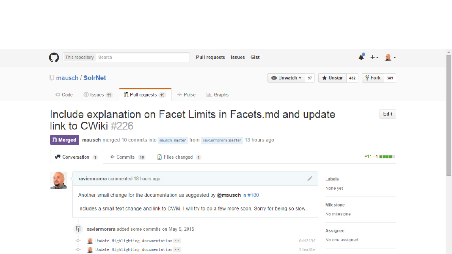The height and width of the screenshot is (254, 452).
Task: Open xaviermorera:master head branch label
Action: 222,140
